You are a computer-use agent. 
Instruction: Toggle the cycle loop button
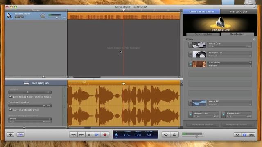point(166,134)
